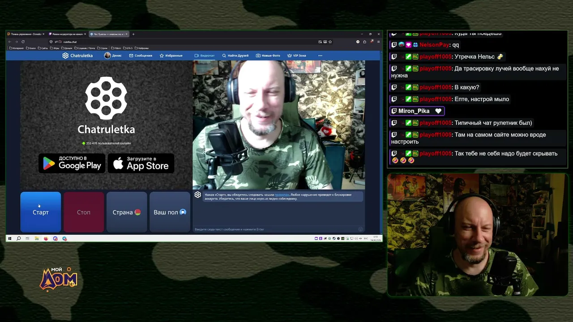Close the Режим модератора tab
The image size is (573, 322).
coord(85,34)
